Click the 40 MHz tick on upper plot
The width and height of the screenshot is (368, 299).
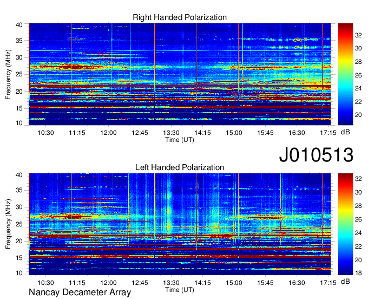(19, 25)
